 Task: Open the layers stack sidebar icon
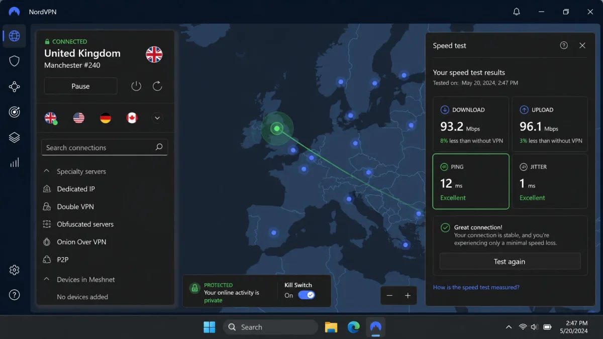click(15, 137)
